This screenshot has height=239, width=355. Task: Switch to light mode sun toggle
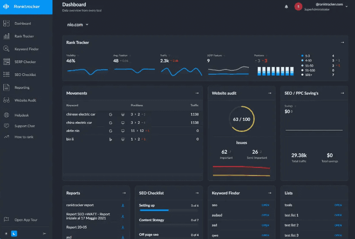[x=6, y=233]
